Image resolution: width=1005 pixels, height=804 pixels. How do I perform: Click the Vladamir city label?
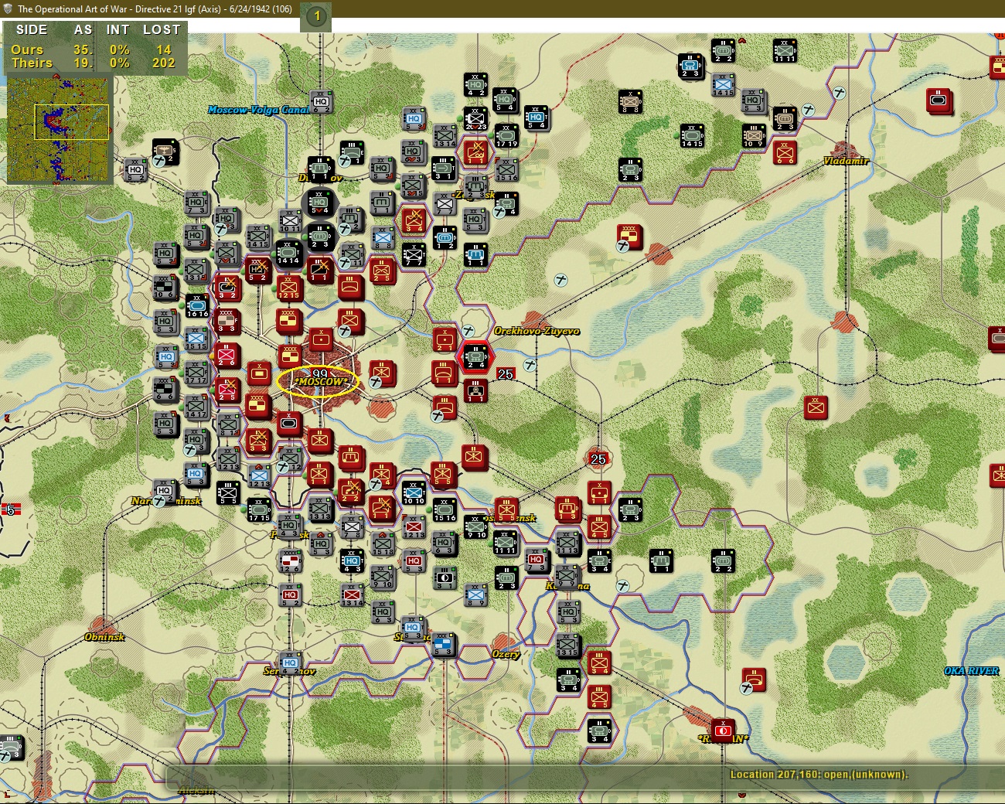point(846,161)
